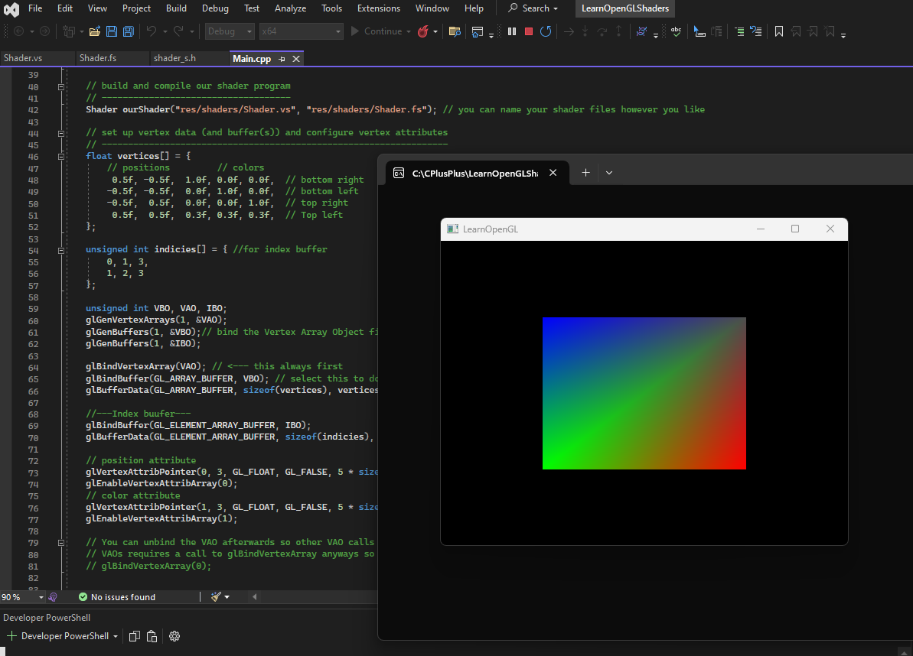Click the Hot Reload flame icon
Screen dimensions: 913x656
tap(422, 31)
